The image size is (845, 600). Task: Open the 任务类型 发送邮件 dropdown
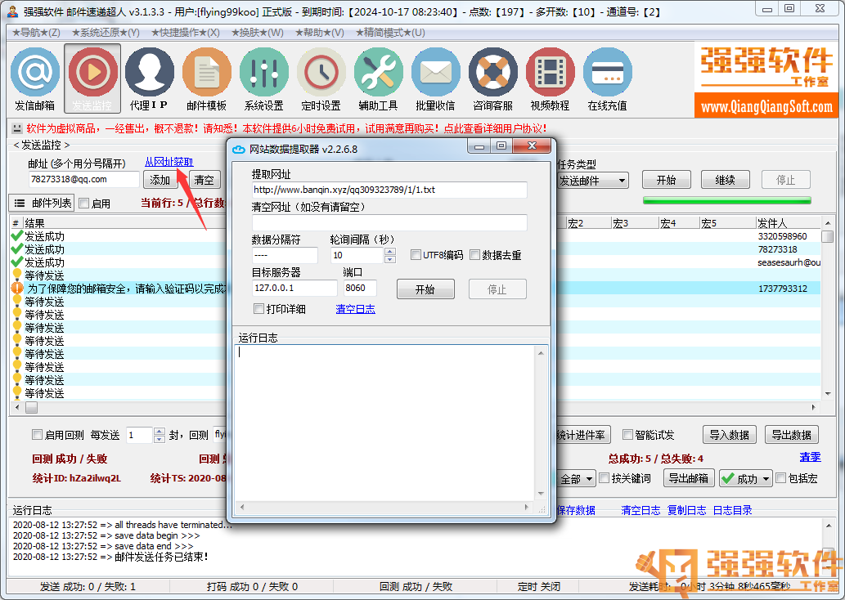point(592,181)
